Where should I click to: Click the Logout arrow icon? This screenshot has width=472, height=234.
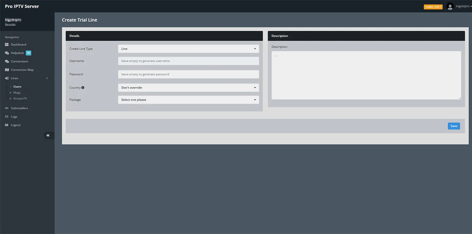(x=7, y=125)
